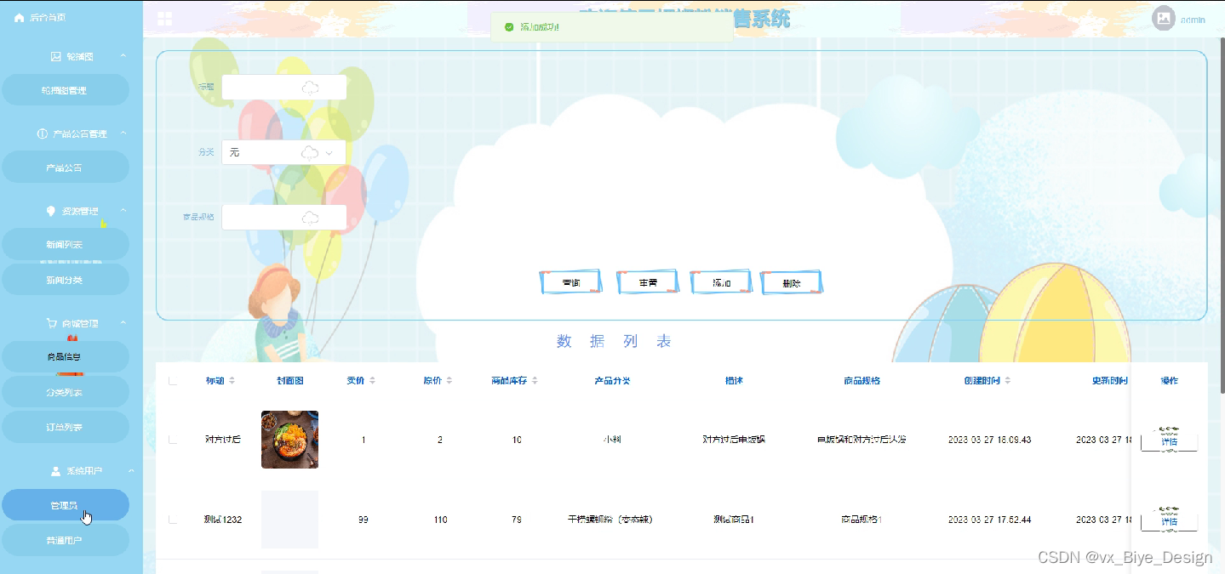The width and height of the screenshot is (1225, 574).
Task: Click the grid menu icon in header
Action: [165, 19]
